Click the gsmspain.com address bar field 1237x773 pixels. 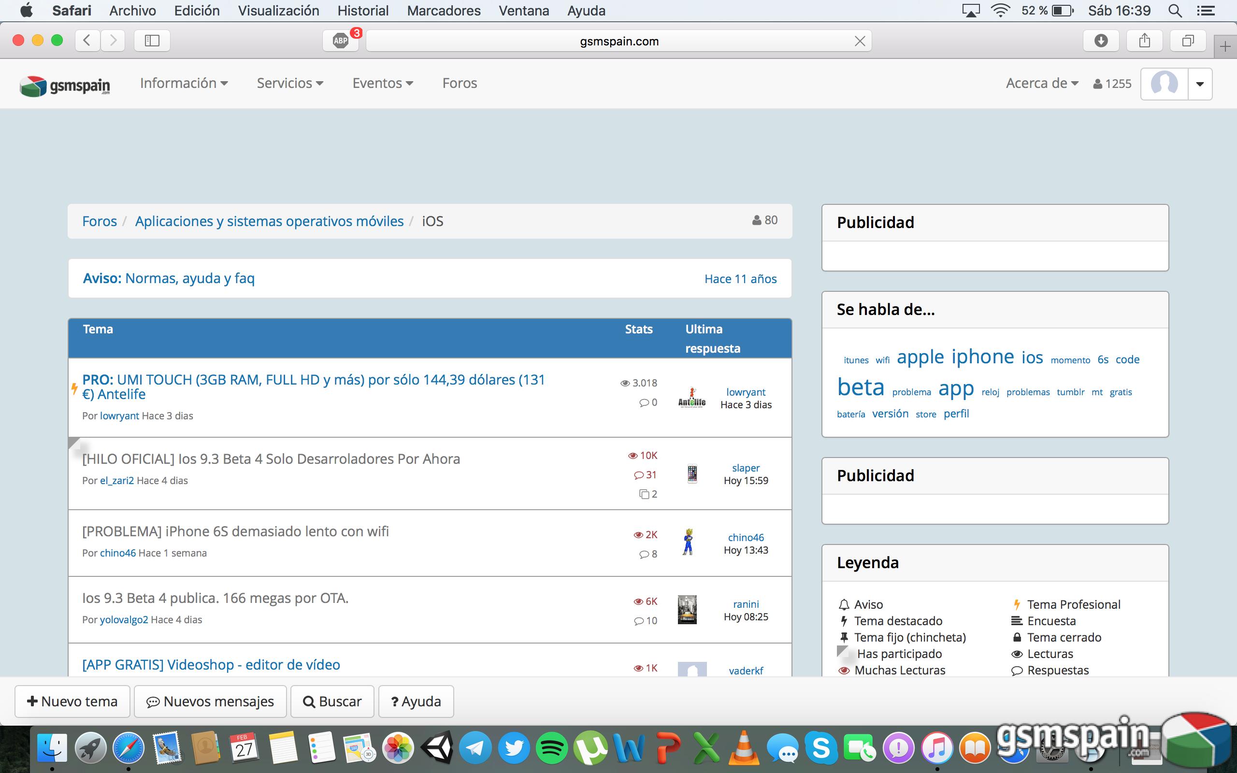619,41
